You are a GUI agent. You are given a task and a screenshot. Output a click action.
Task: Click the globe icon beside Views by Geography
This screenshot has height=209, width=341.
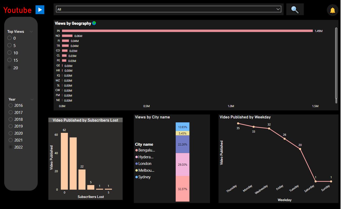coord(94,23)
